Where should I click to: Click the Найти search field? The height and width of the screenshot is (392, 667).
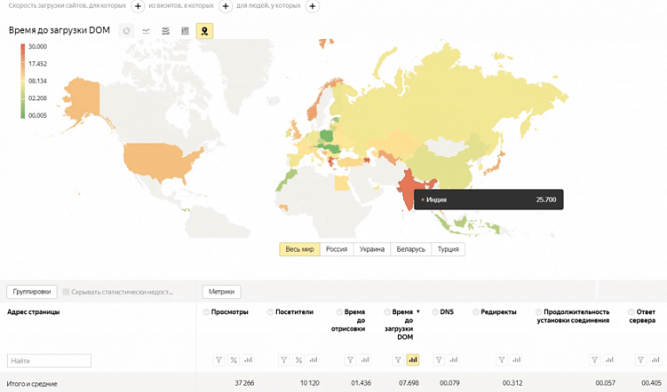(49, 361)
